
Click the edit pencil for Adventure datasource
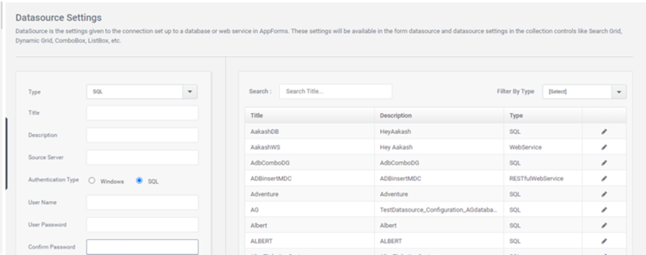point(604,194)
